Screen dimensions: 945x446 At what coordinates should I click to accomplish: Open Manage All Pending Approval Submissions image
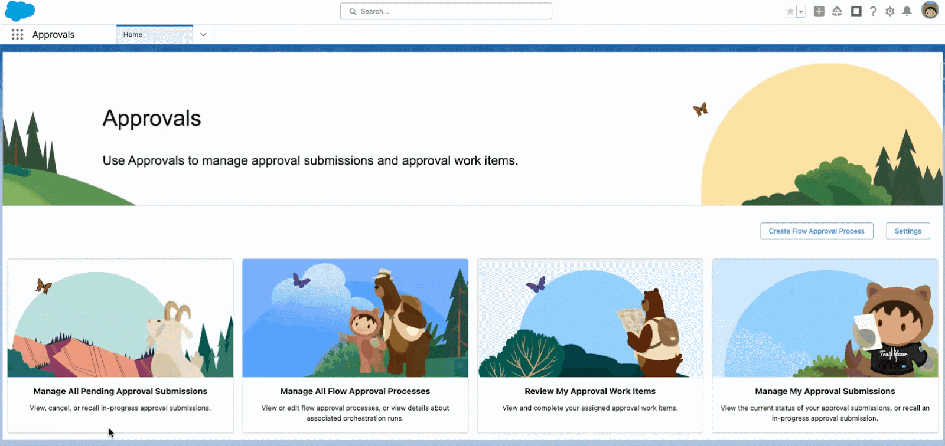click(x=120, y=318)
